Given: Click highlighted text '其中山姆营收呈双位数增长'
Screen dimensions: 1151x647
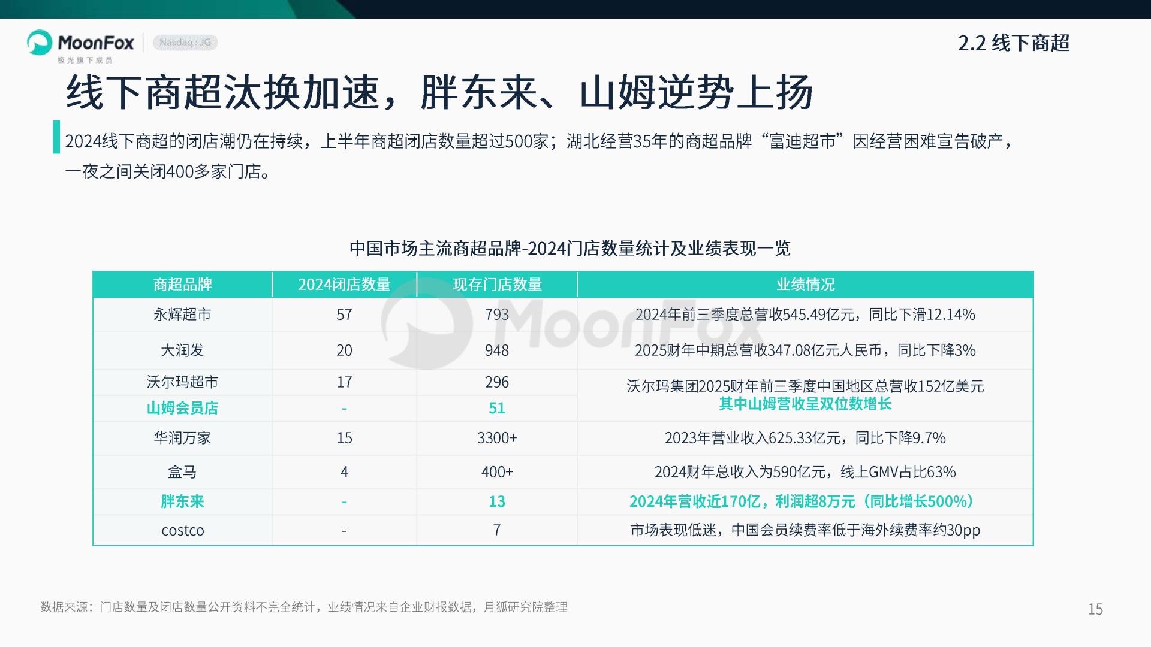Looking at the screenshot, I should pyautogui.click(x=805, y=404).
